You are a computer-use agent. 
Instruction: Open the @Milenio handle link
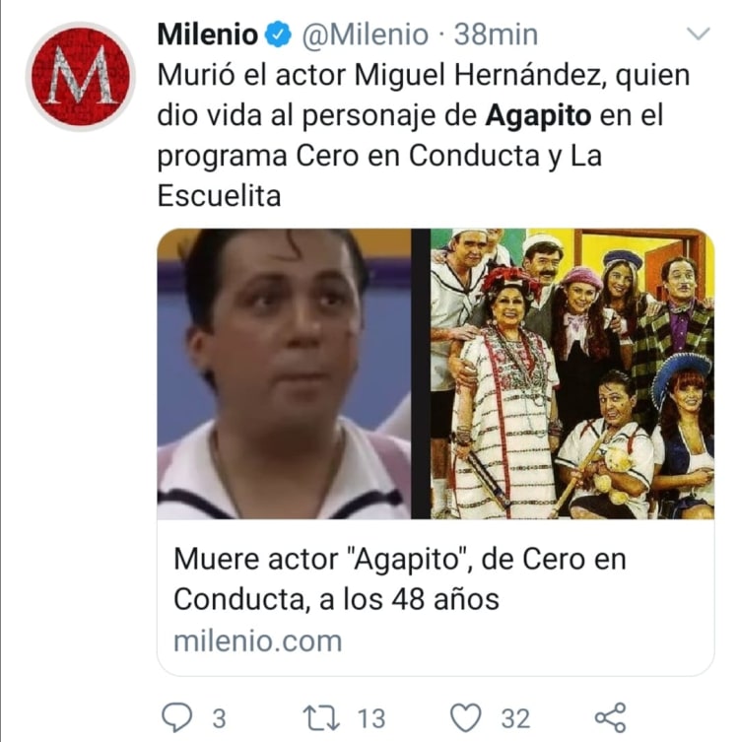tap(365, 34)
